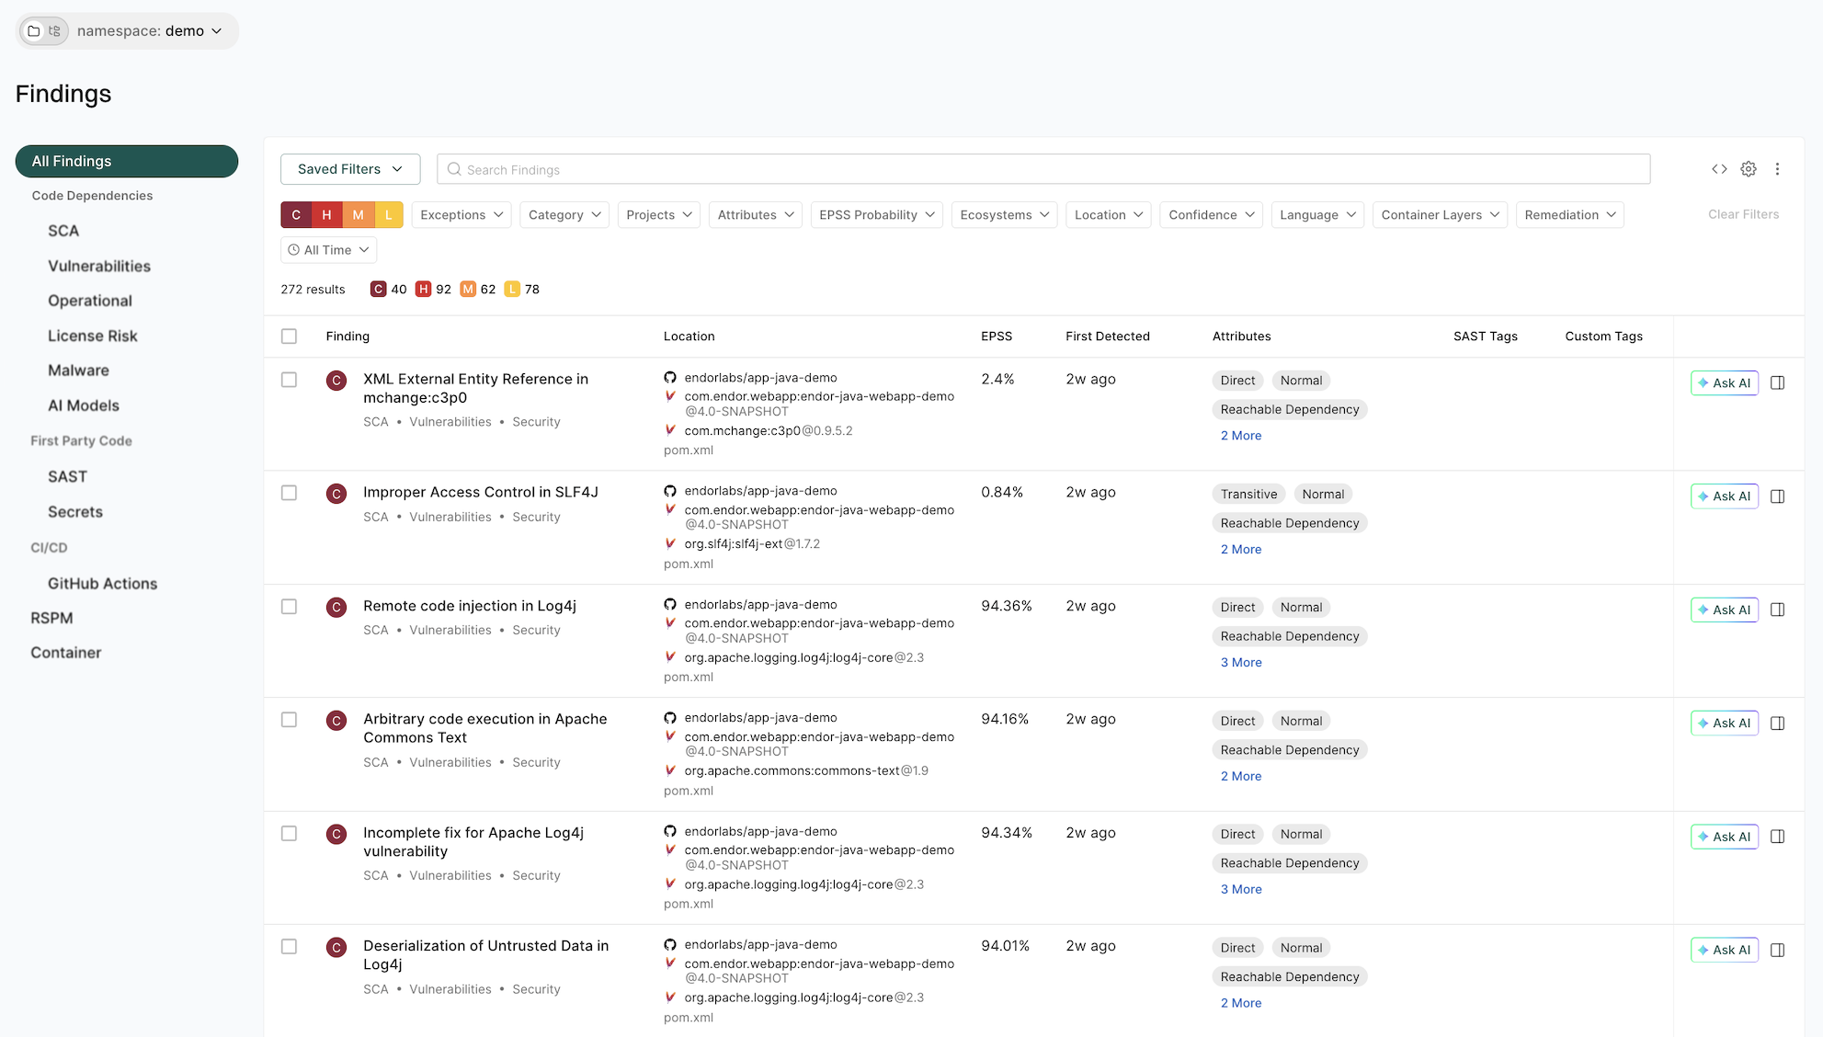Click the code brackets icon near search
Viewport: 1823px width, 1037px height.
[1719, 169]
